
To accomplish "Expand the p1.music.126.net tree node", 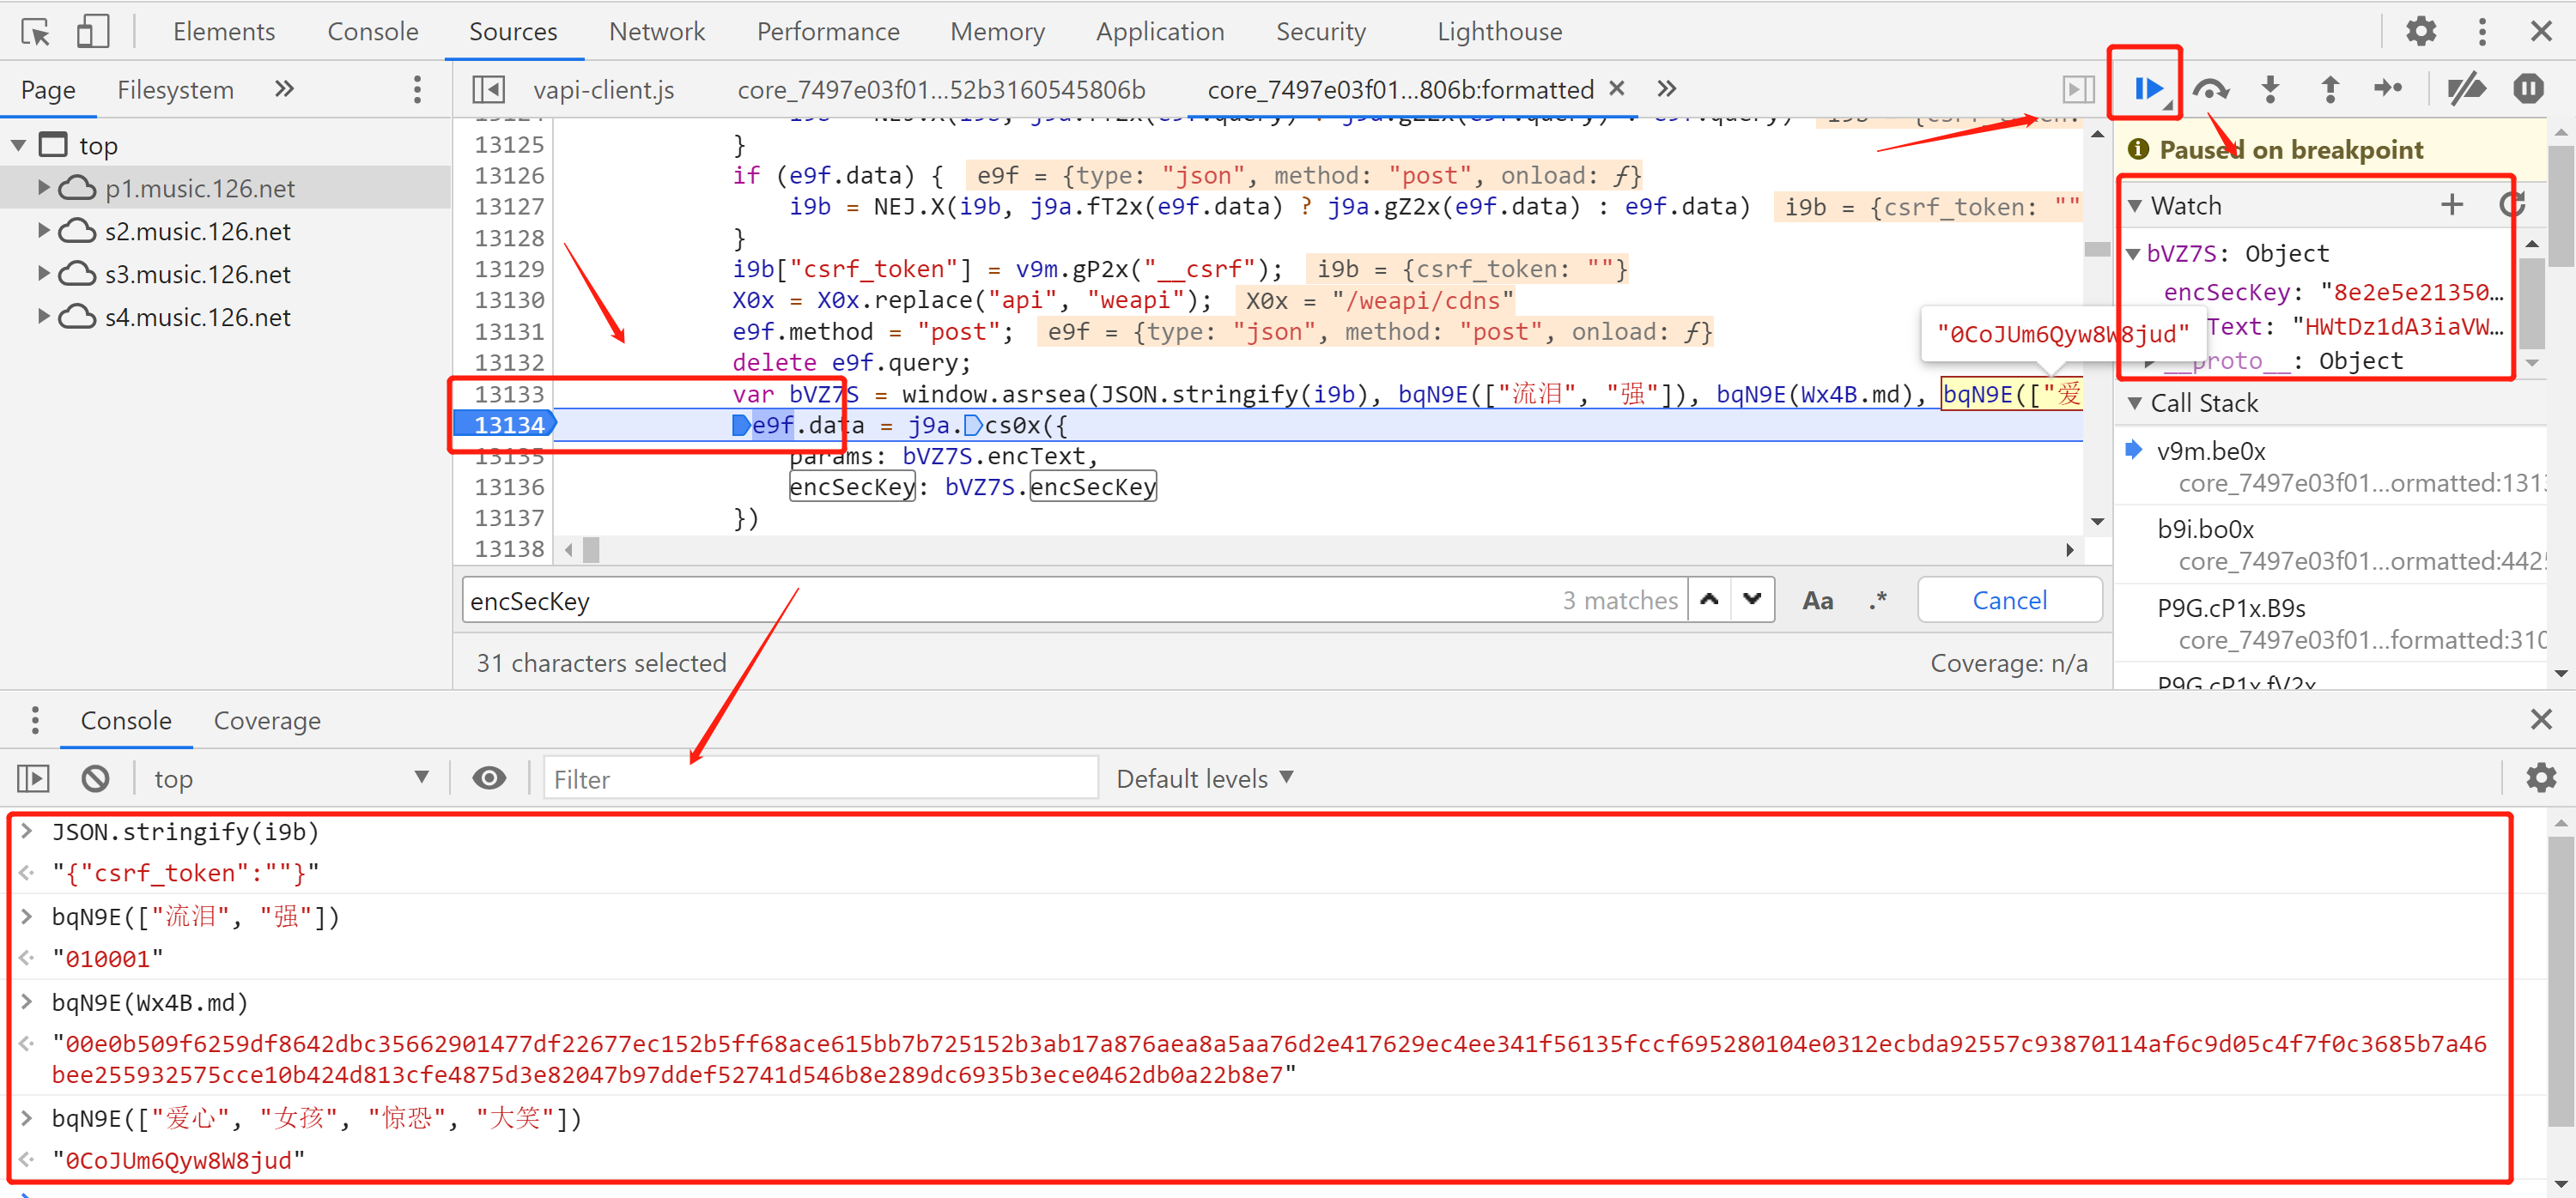I will pos(43,188).
